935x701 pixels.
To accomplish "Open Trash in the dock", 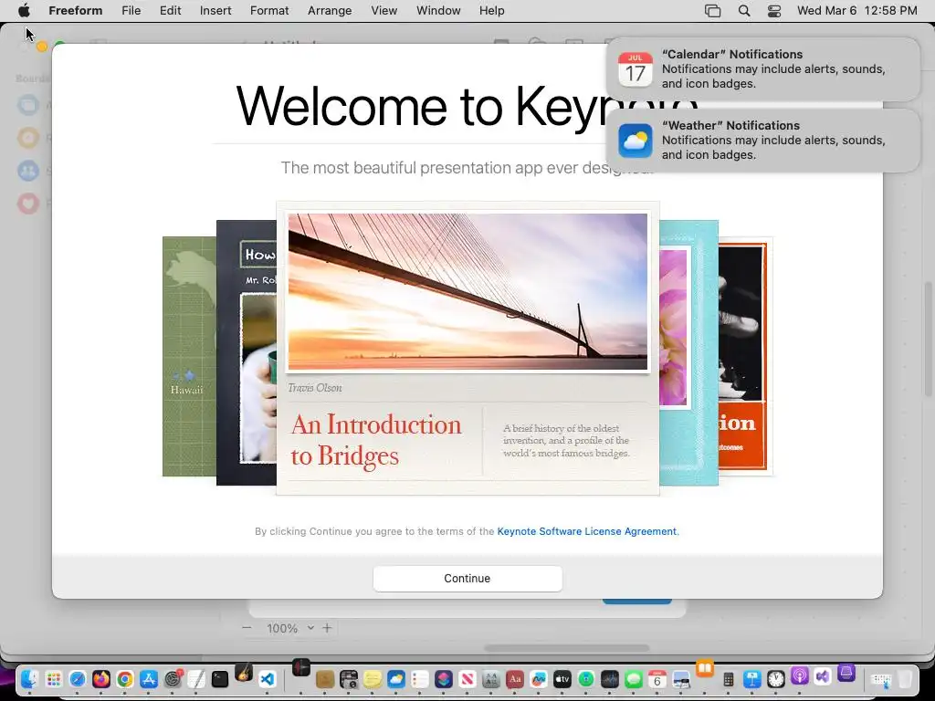I will [905, 679].
